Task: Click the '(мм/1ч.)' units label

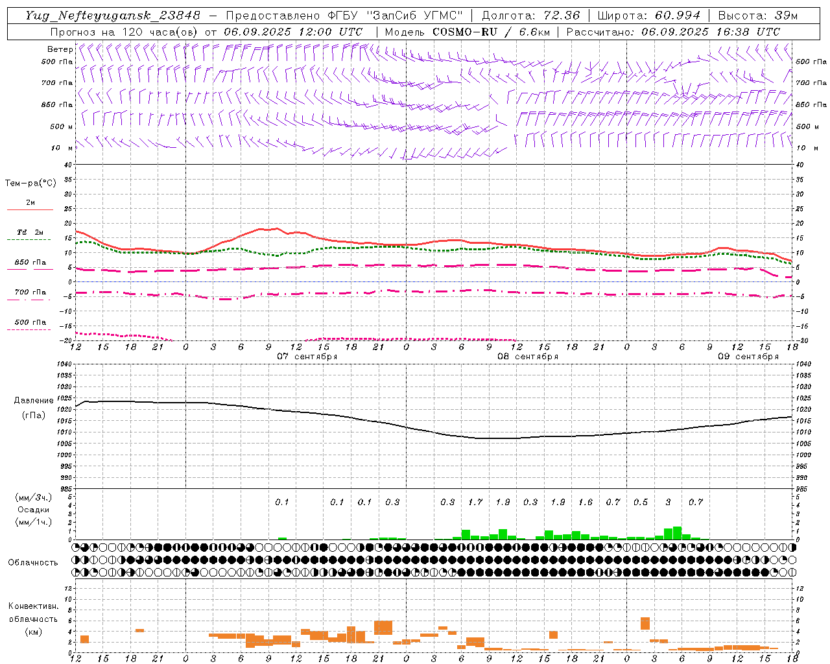Action: click(33, 522)
